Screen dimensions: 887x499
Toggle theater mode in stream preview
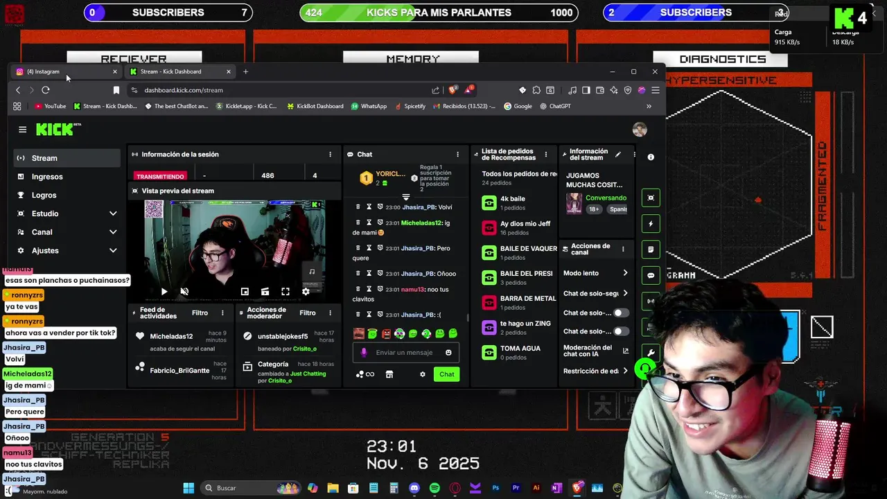pyautogui.click(x=265, y=292)
